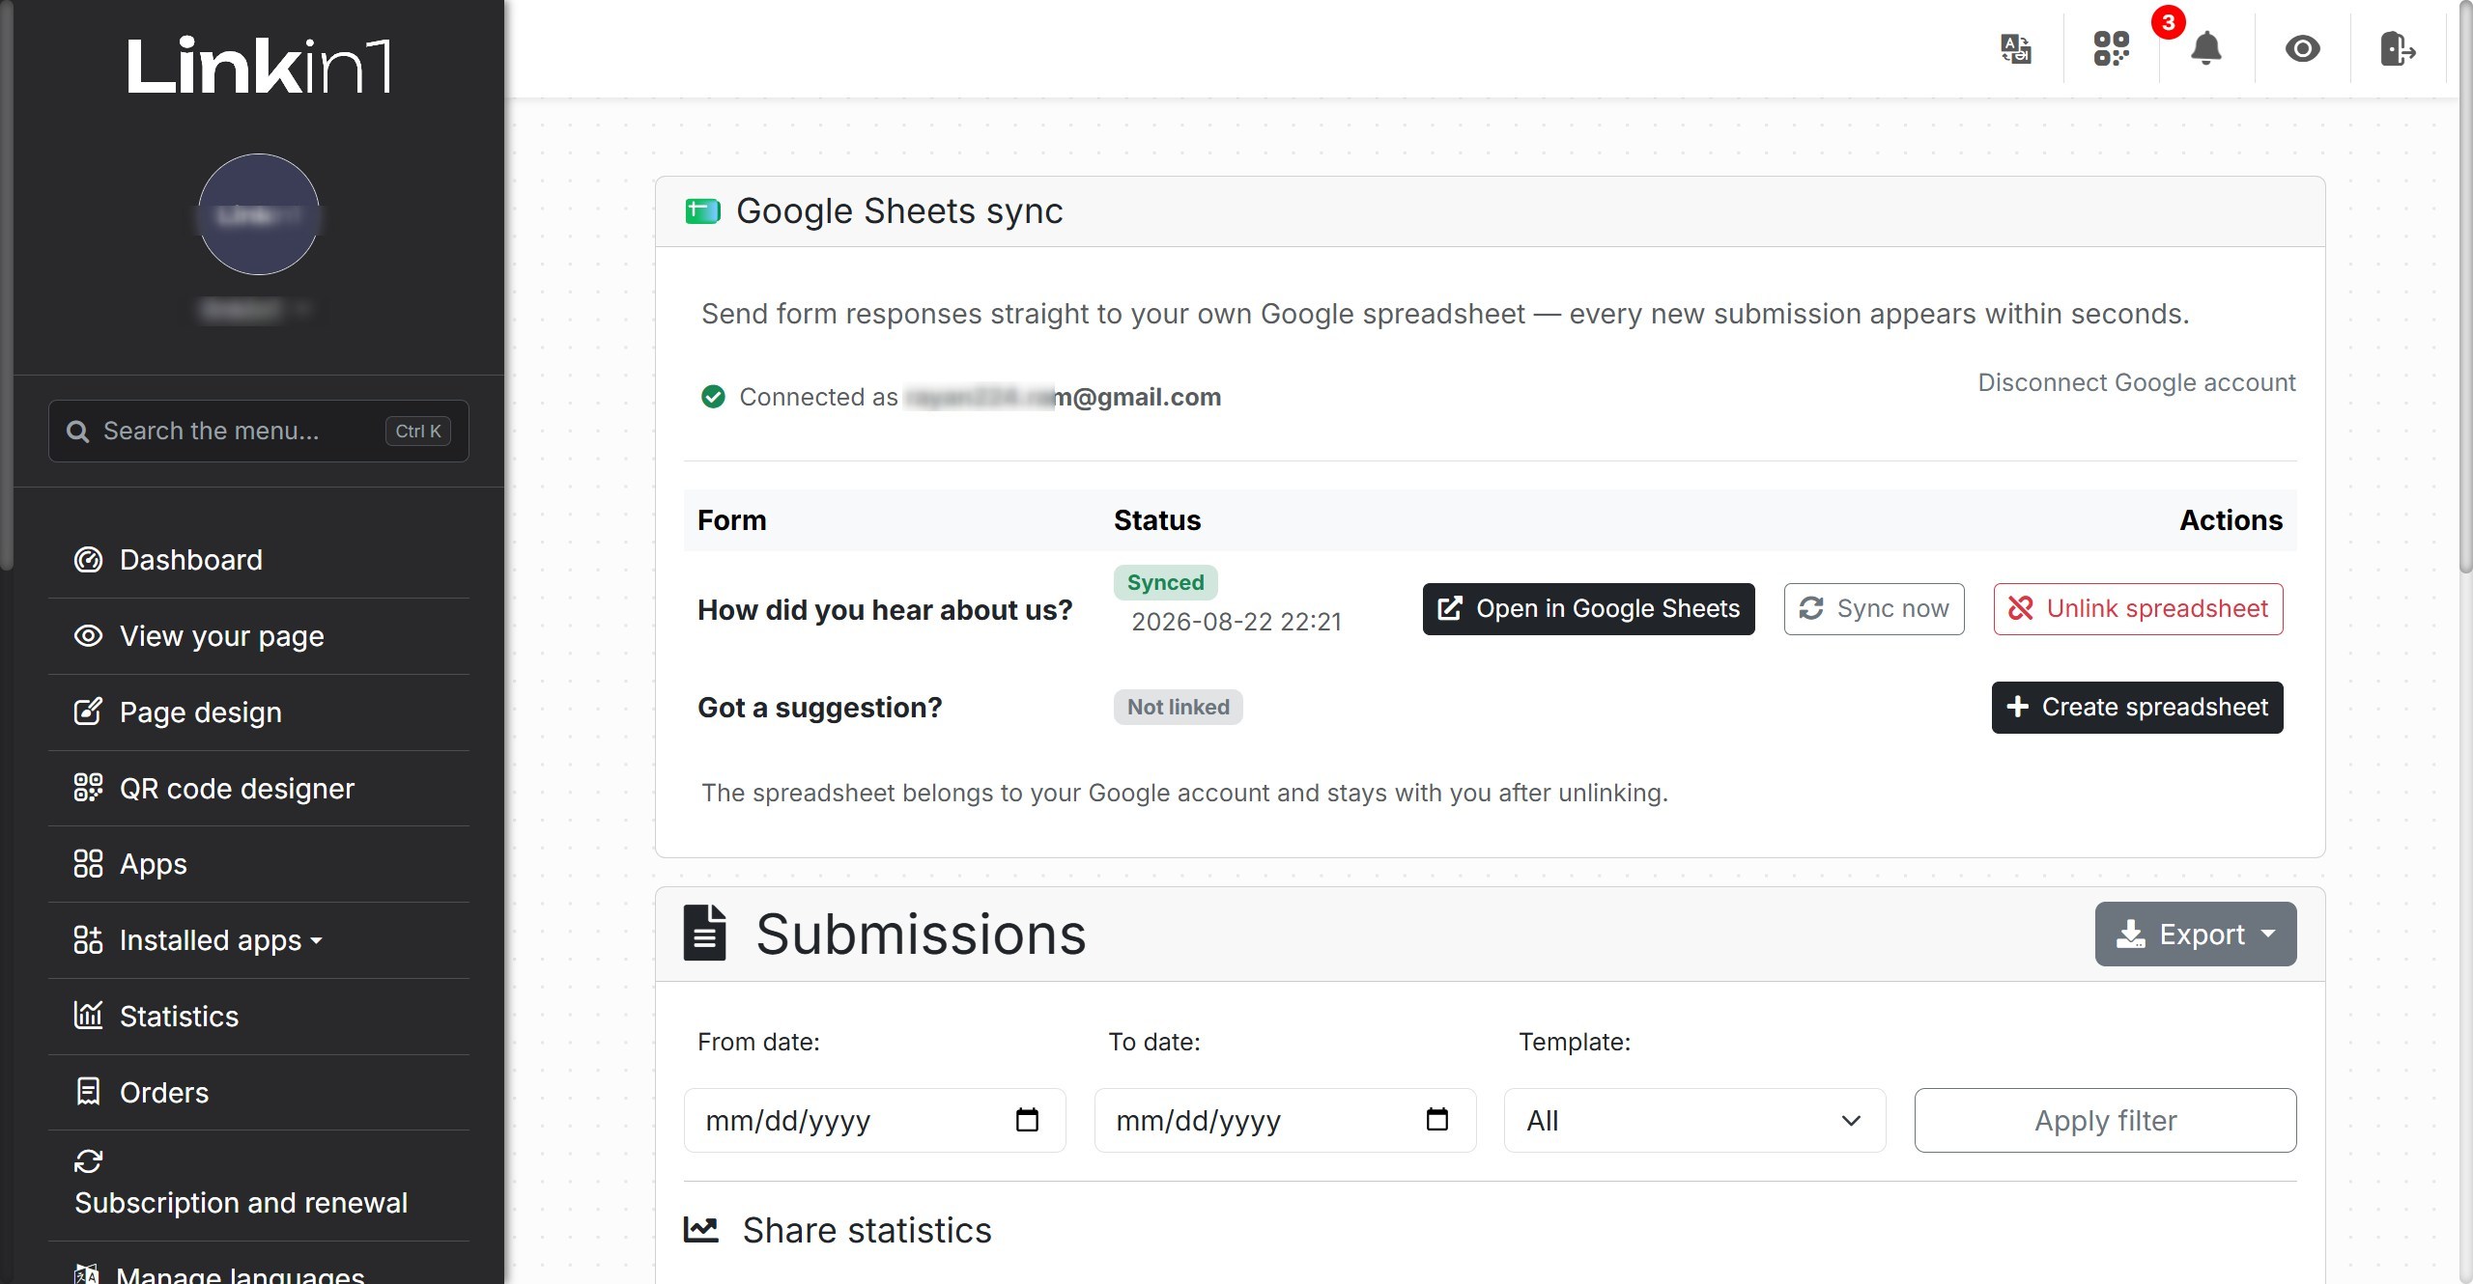Go to Subscription and renewal
Screen dimensions: 2473x1284
click(259, 1186)
